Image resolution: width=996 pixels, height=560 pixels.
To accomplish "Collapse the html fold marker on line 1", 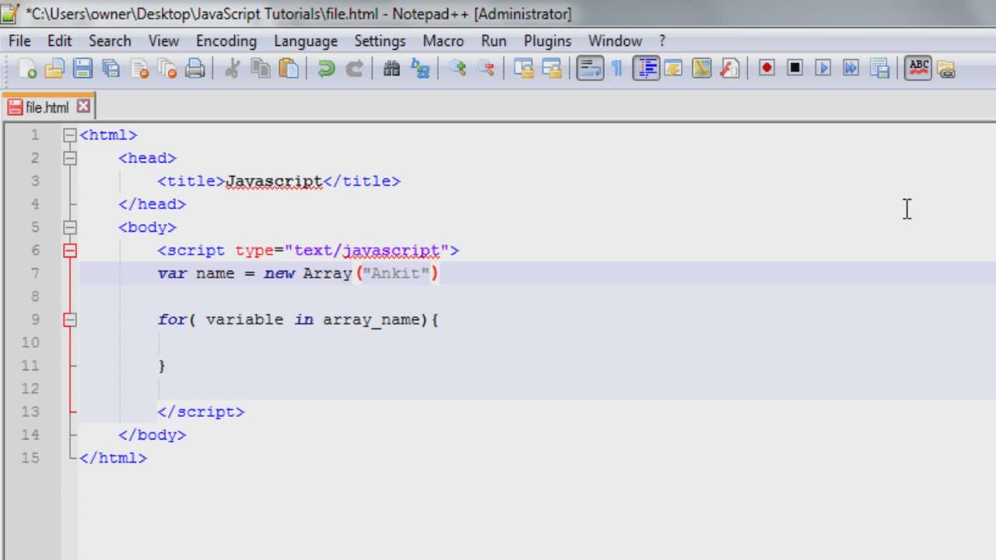I will [x=70, y=135].
